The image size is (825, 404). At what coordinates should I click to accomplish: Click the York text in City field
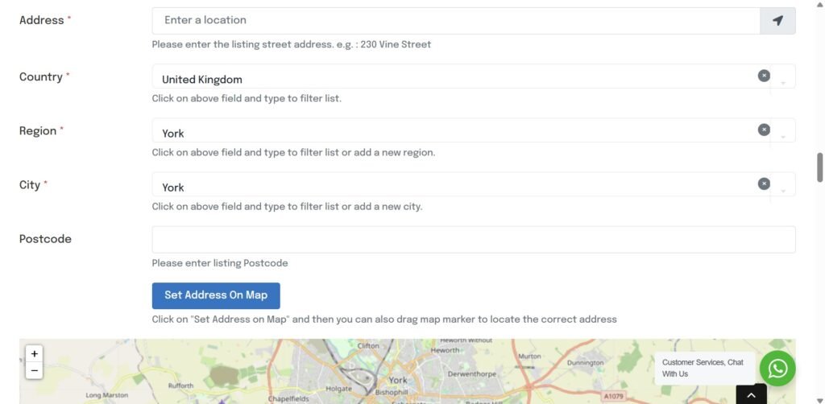tap(173, 188)
